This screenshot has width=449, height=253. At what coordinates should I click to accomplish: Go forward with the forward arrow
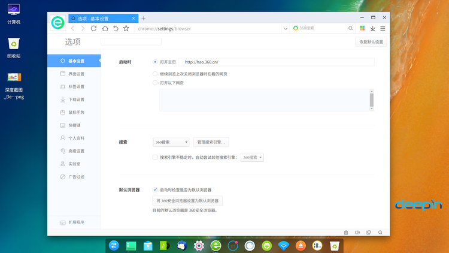pos(83,28)
